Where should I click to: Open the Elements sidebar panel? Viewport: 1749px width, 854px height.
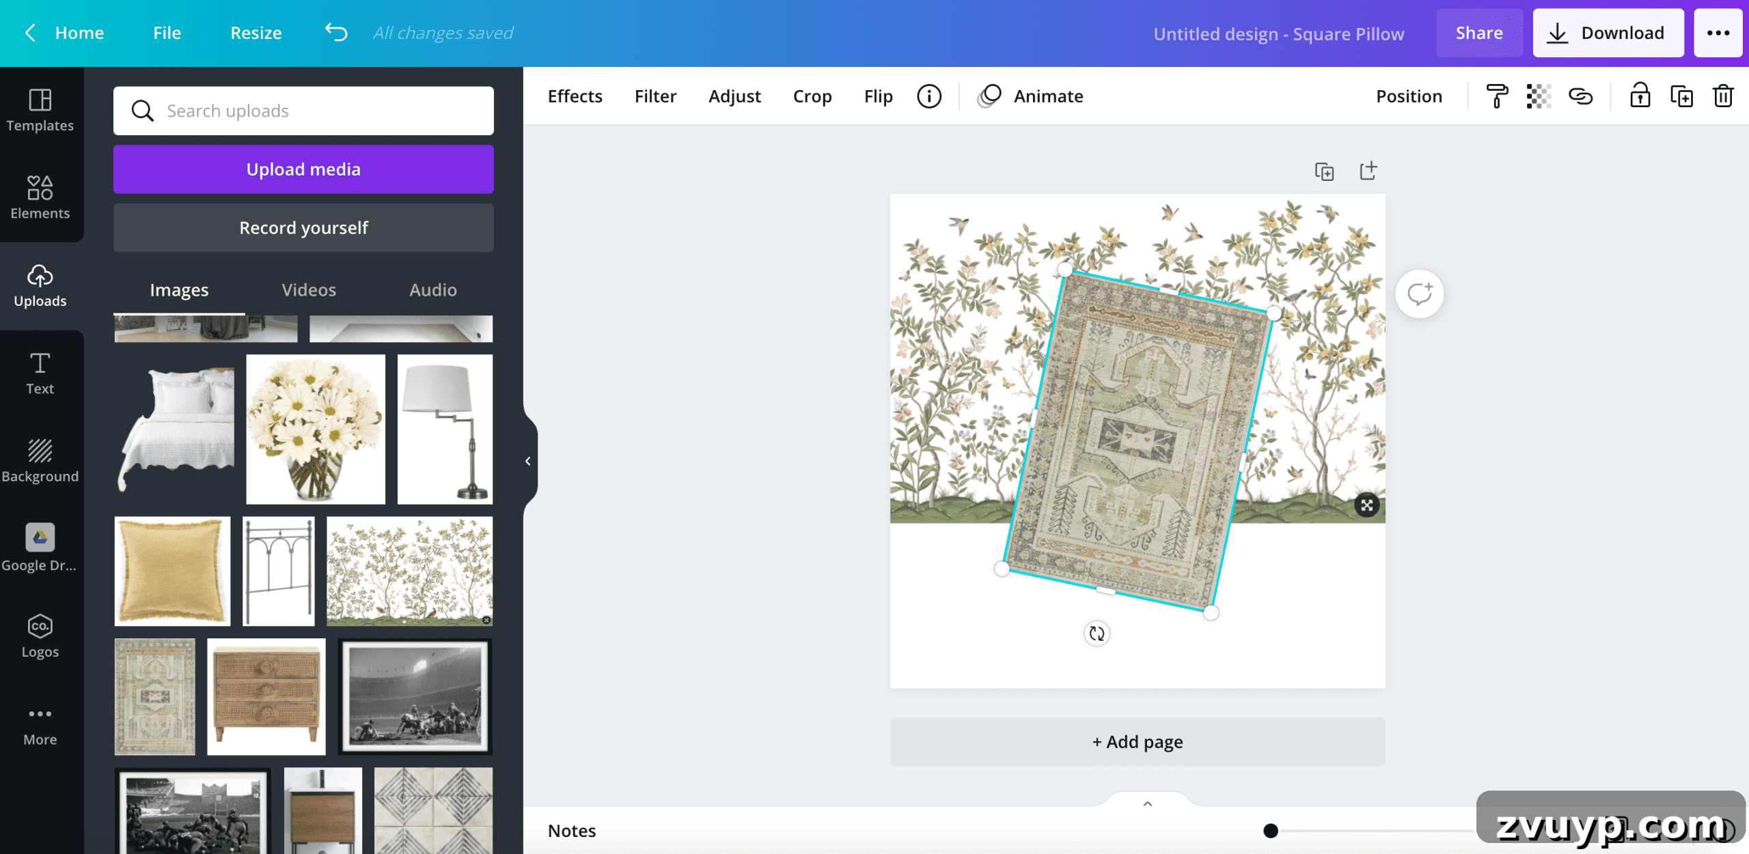point(40,197)
